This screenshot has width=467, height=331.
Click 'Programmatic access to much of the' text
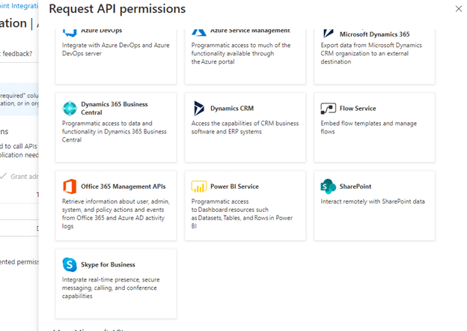coord(241,45)
